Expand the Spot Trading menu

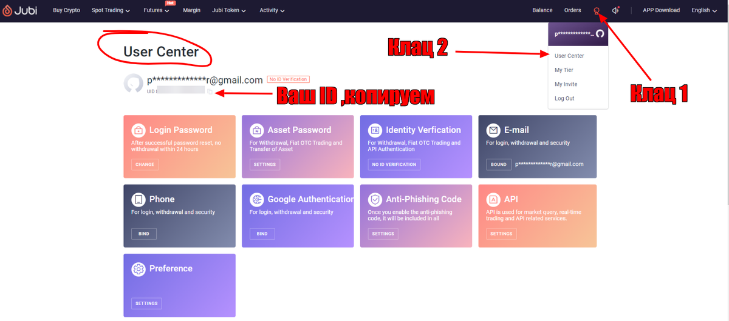[x=111, y=10]
